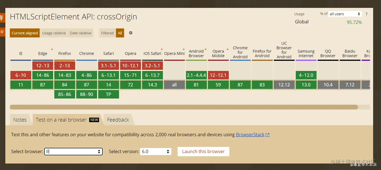Click the Baidu Browser 7.12 cell
Image resolution: width=381 pixels, height=170 pixels.
[x=350, y=85]
